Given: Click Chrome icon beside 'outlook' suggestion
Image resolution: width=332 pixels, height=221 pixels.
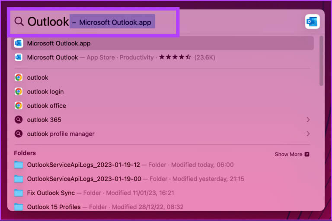Looking at the screenshot, I should pos(19,78).
